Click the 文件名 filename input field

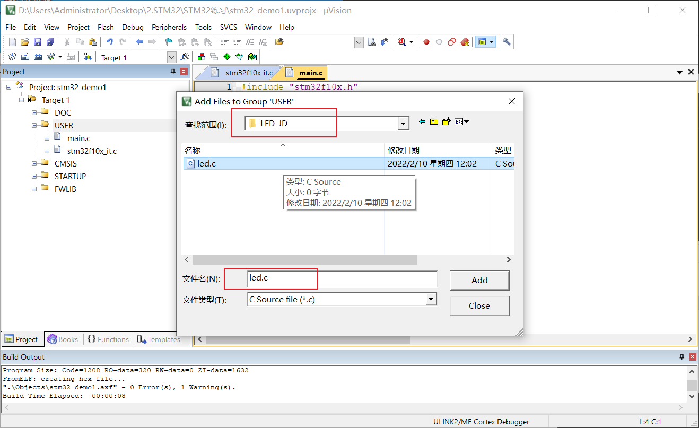(343, 279)
